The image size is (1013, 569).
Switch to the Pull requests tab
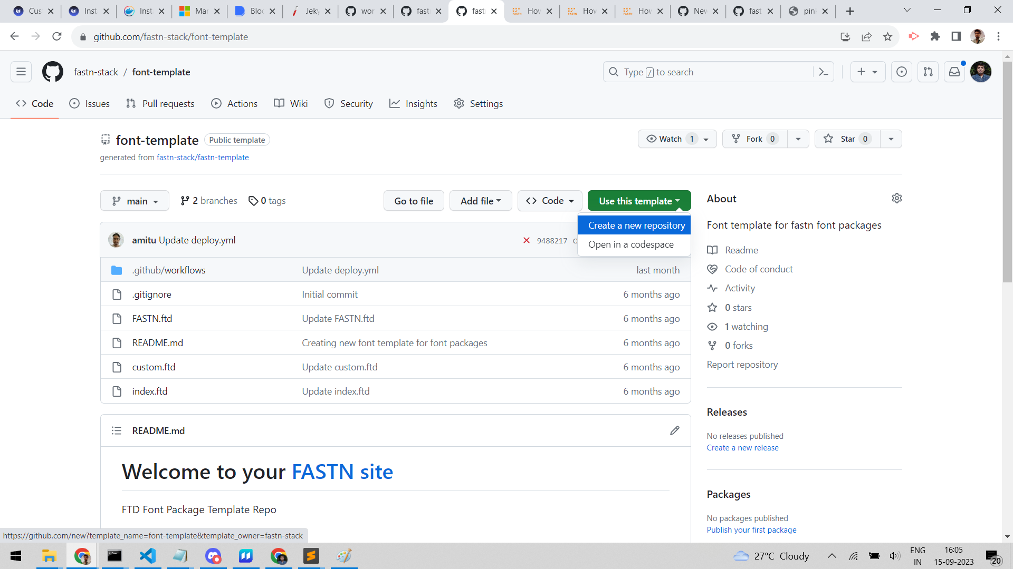pos(160,104)
